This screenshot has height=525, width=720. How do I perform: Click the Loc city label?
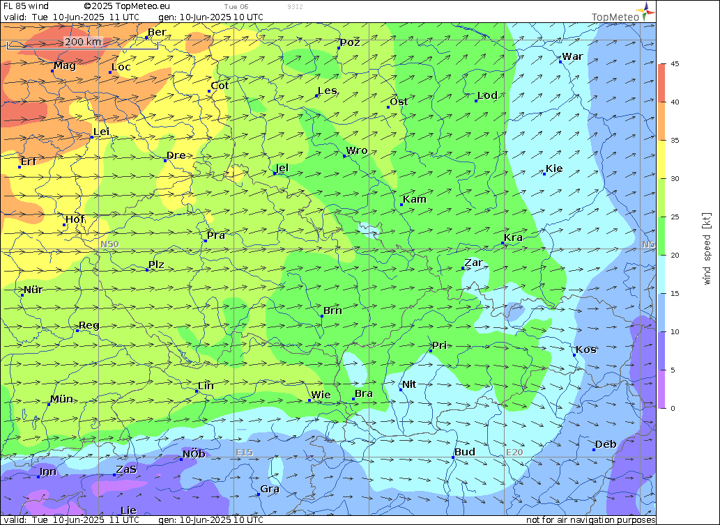click(x=121, y=67)
